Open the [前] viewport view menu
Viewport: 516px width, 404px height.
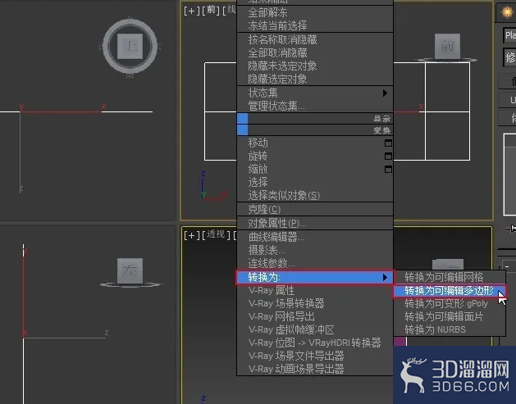(x=211, y=11)
